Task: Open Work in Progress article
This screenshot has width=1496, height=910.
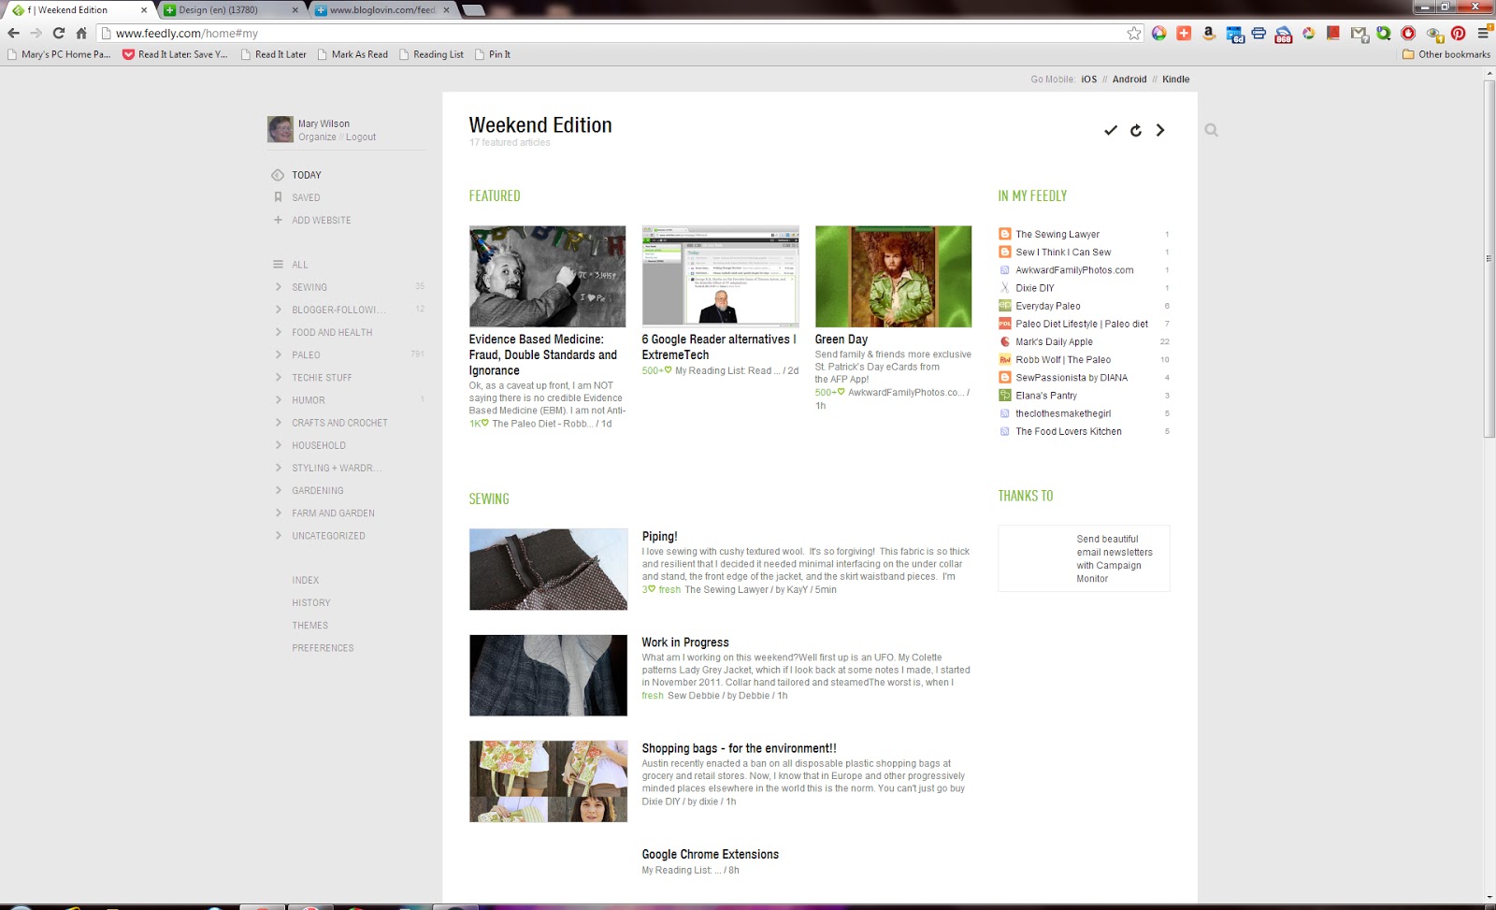Action: (x=684, y=643)
